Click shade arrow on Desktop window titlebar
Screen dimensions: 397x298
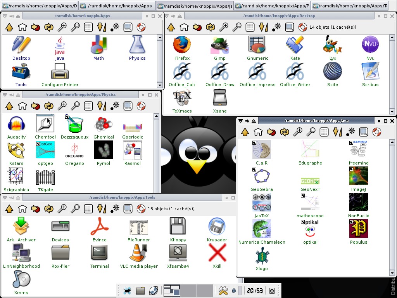180,16
